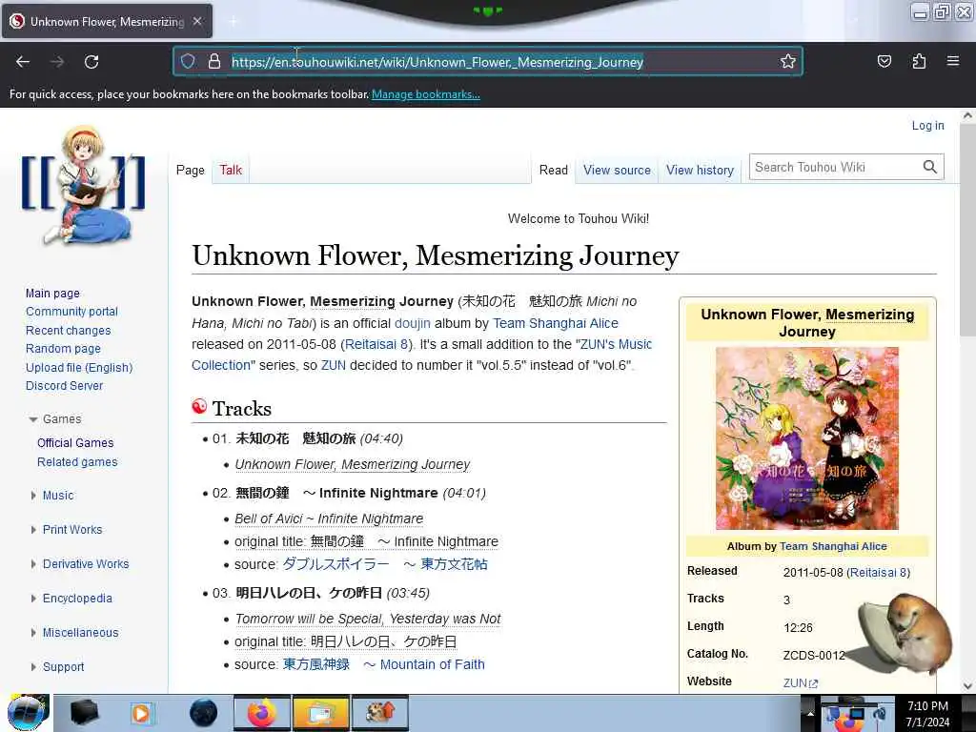This screenshot has height=732, width=976.
Task: Bookmark this page with the star icon
Action: point(788,61)
